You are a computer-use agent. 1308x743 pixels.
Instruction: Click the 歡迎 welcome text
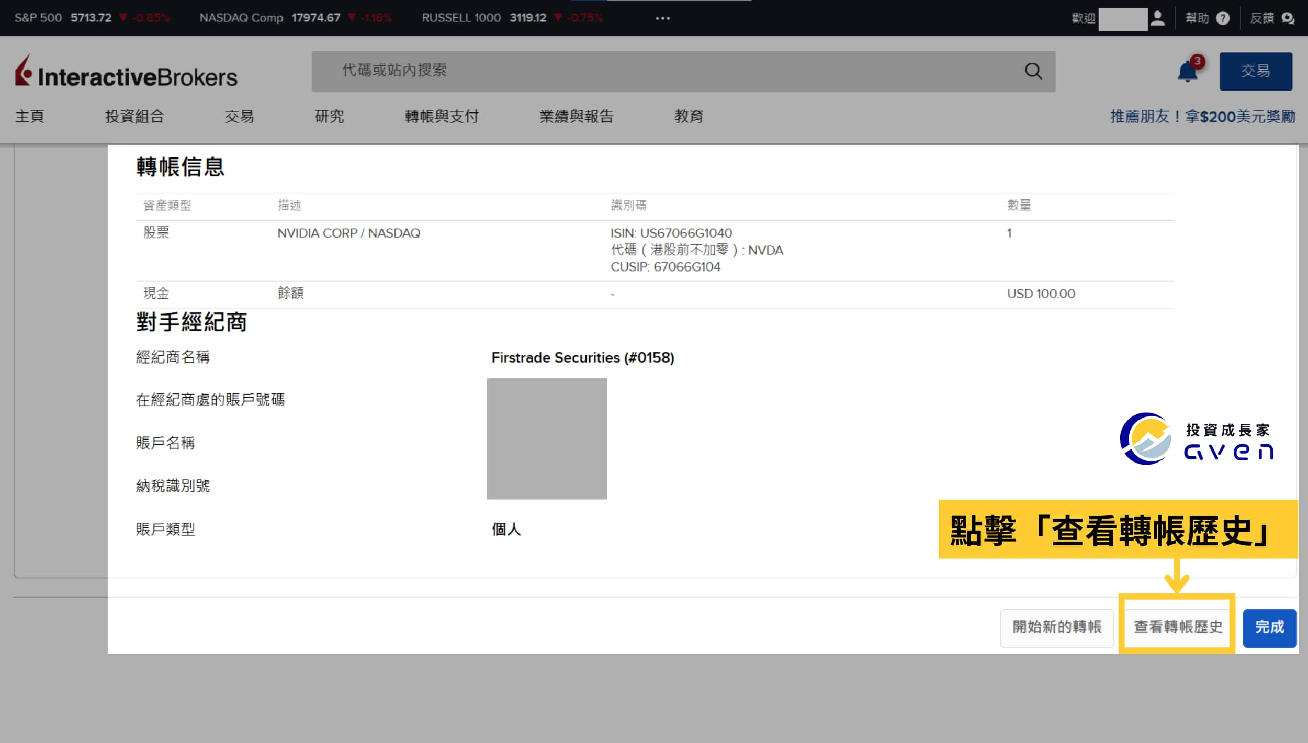coord(1083,18)
